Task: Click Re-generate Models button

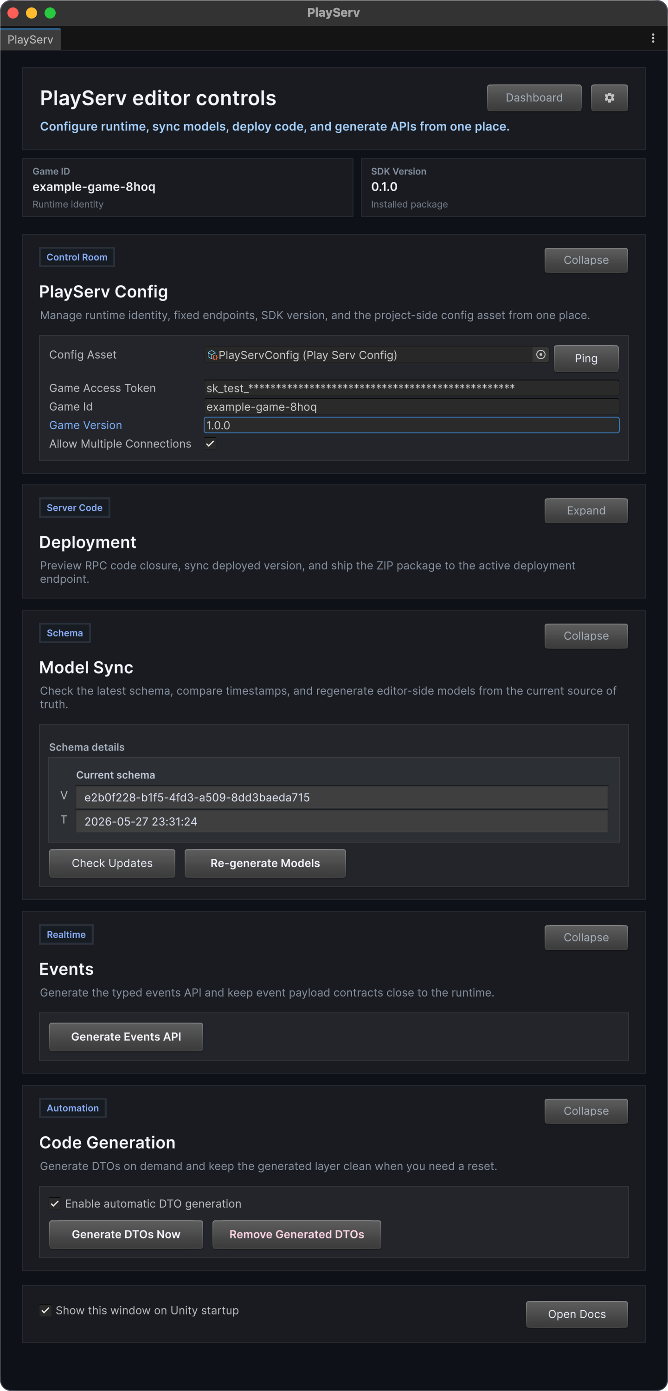Action: point(265,863)
